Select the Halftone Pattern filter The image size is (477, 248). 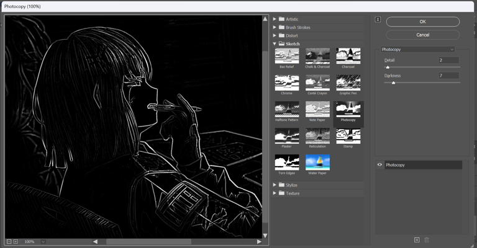pos(287,109)
